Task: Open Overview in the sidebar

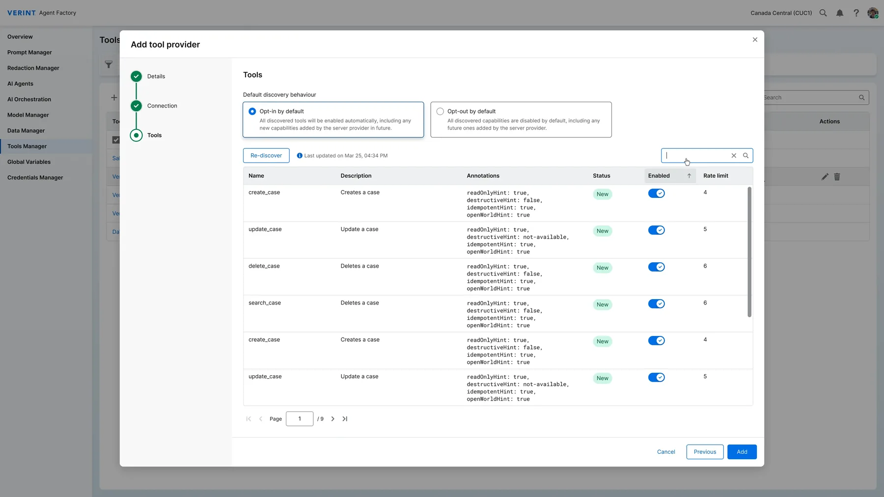Action: tap(20, 37)
